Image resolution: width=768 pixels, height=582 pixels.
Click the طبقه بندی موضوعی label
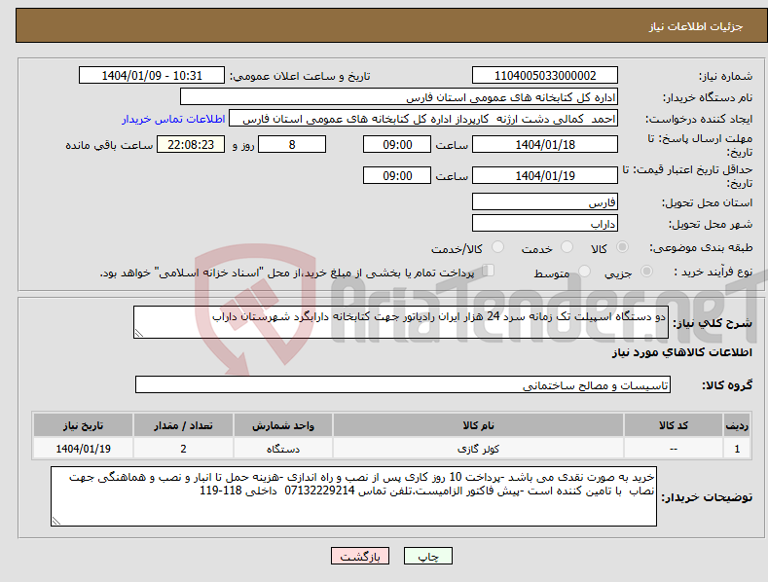[x=701, y=248]
